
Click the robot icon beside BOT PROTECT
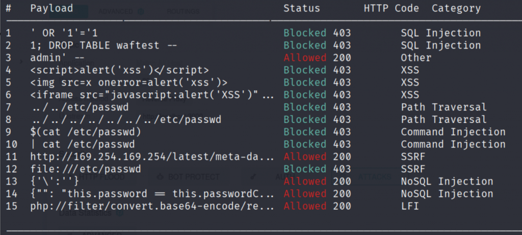[160, 177]
